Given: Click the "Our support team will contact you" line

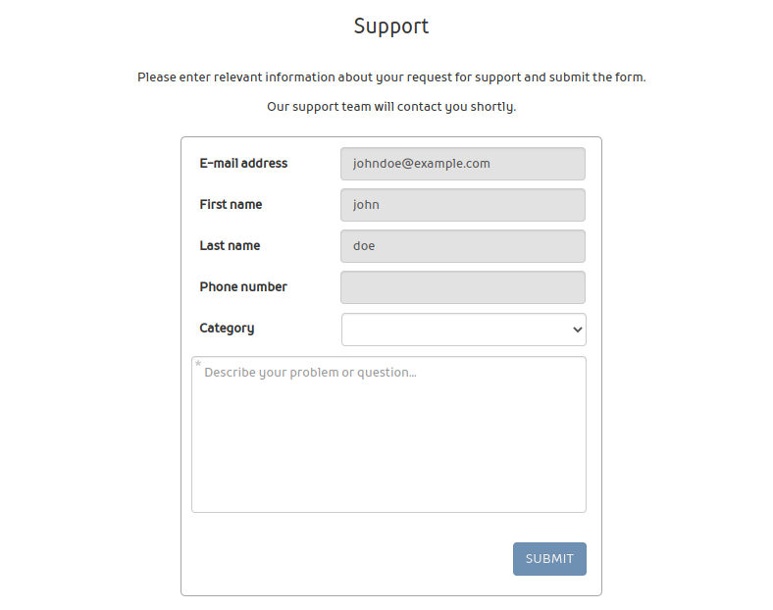Looking at the screenshot, I should click(x=391, y=107).
